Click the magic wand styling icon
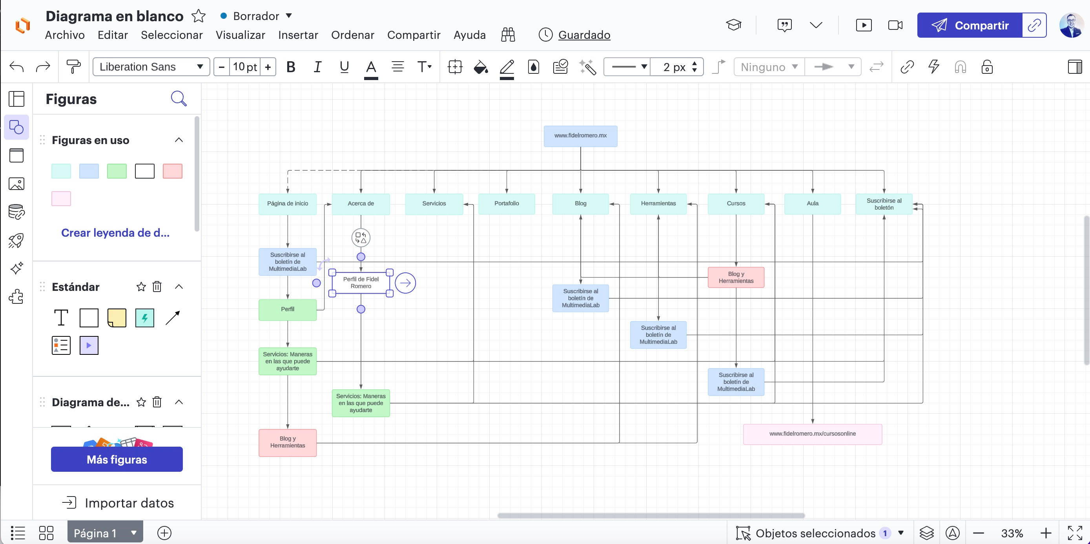Image resolution: width=1090 pixels, height=544 pixels. coord(587,67)
